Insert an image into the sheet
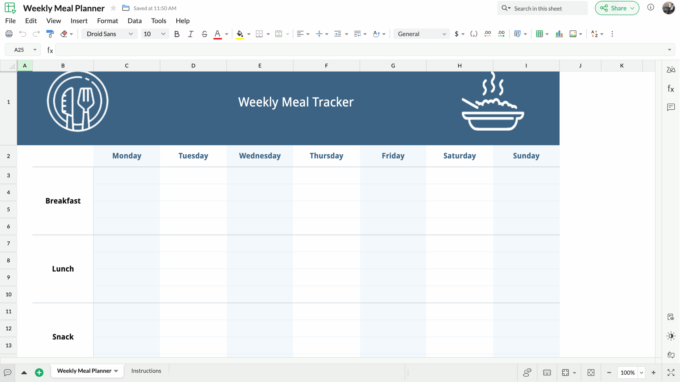 tap(574, 34)
